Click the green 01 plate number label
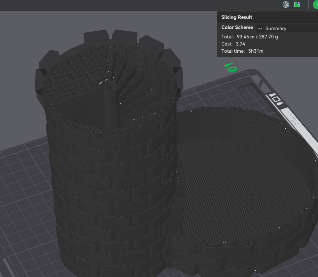Screen dimensions: 318x277 coord(230,67)
